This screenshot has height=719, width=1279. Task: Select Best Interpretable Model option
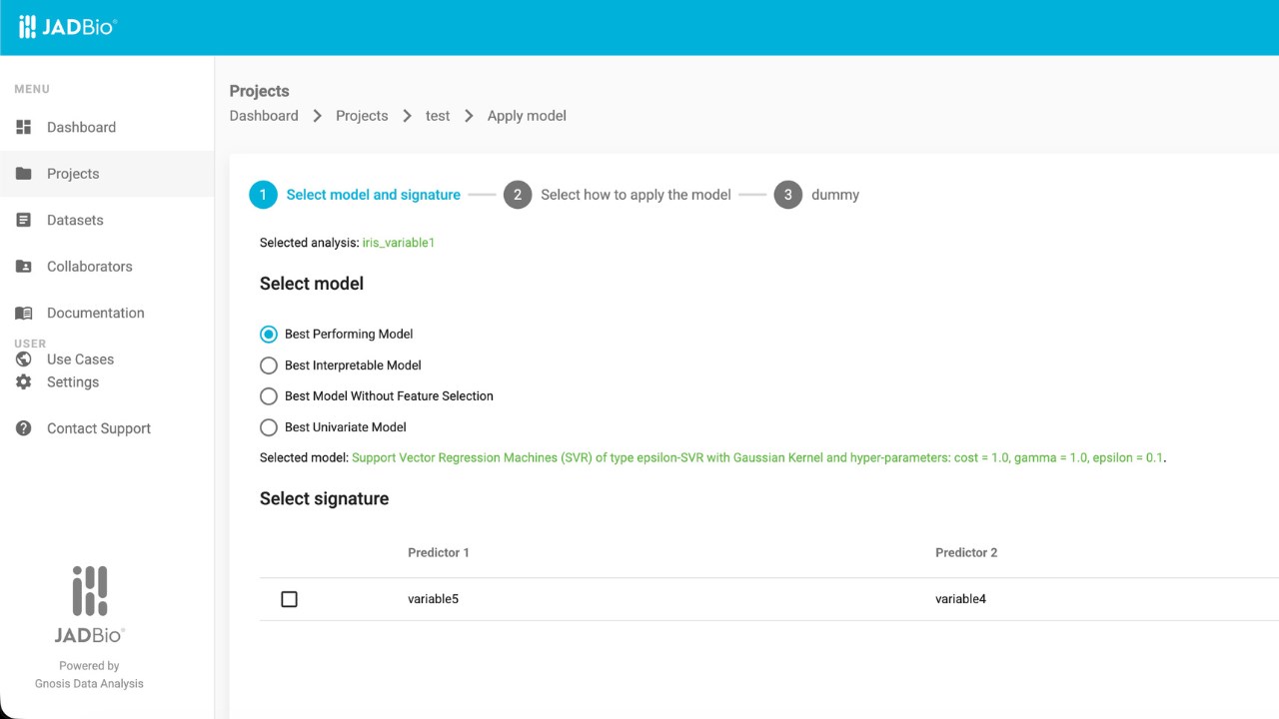pos(268,364)
